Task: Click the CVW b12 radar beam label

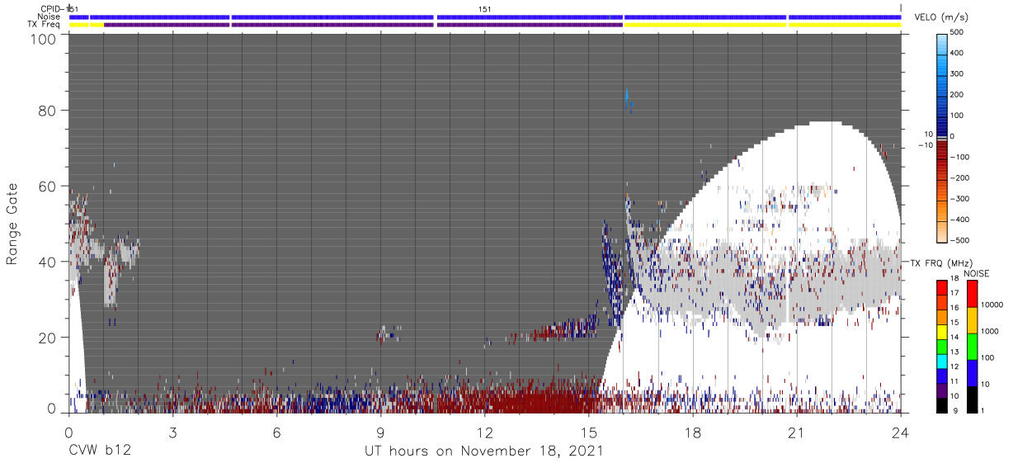Action: coord(99,451)
